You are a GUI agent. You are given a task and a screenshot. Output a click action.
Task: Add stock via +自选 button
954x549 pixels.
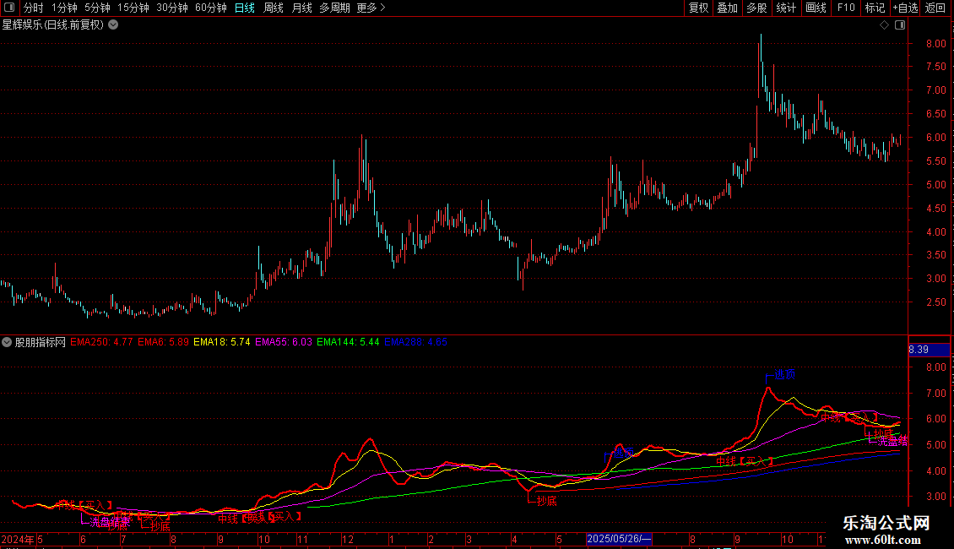905,8
